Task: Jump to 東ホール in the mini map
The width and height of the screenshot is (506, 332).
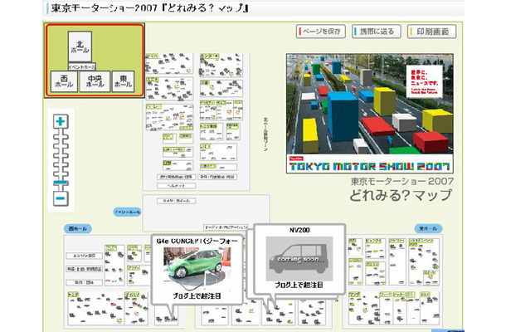Action: click(123, 81)
